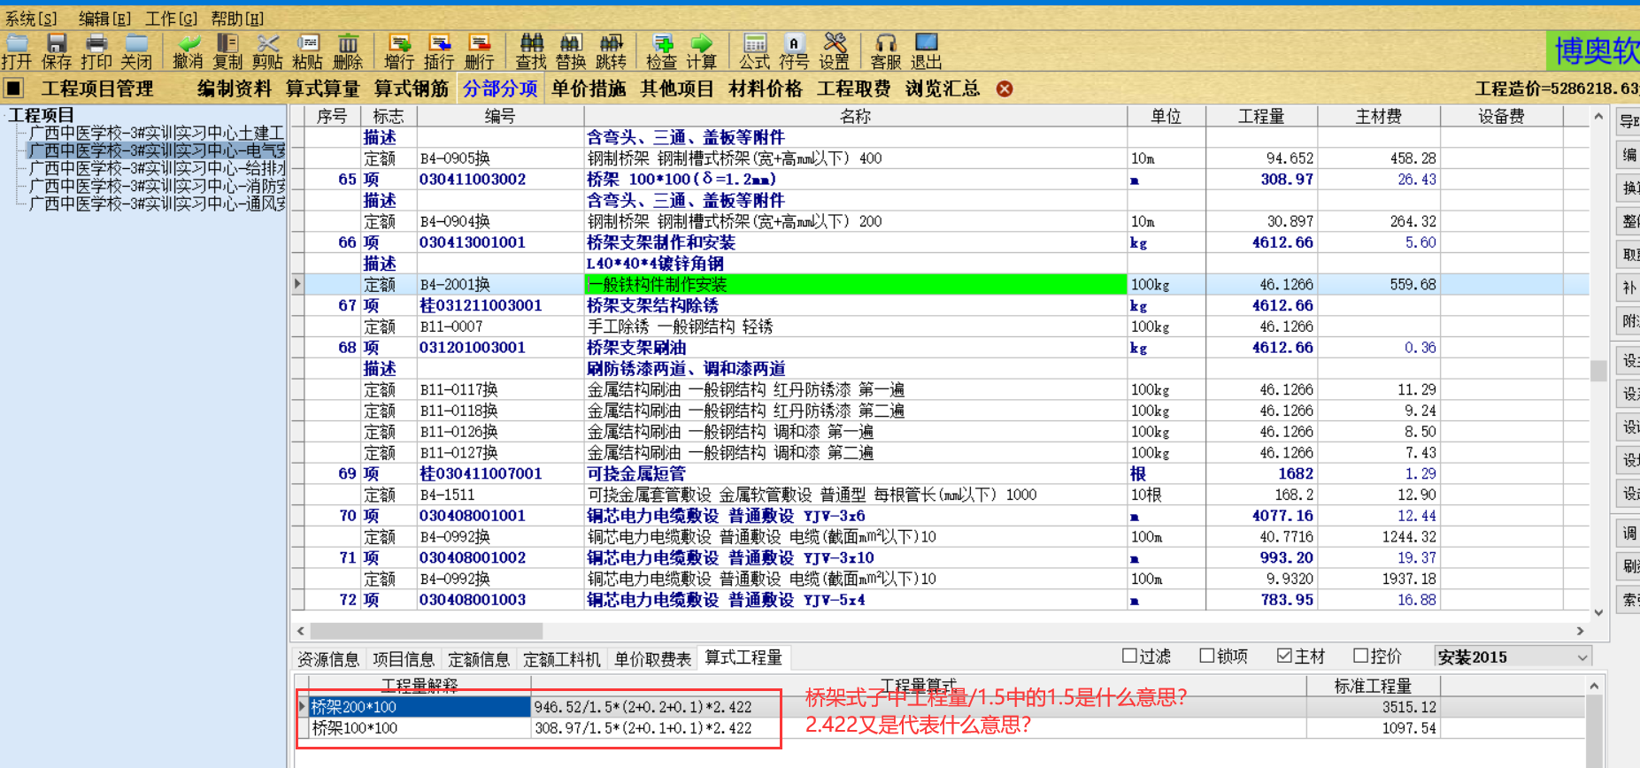Screen dimensions: 1640x768
Task: Enable the 控价 checkbox
Action: coord(1361,656)
